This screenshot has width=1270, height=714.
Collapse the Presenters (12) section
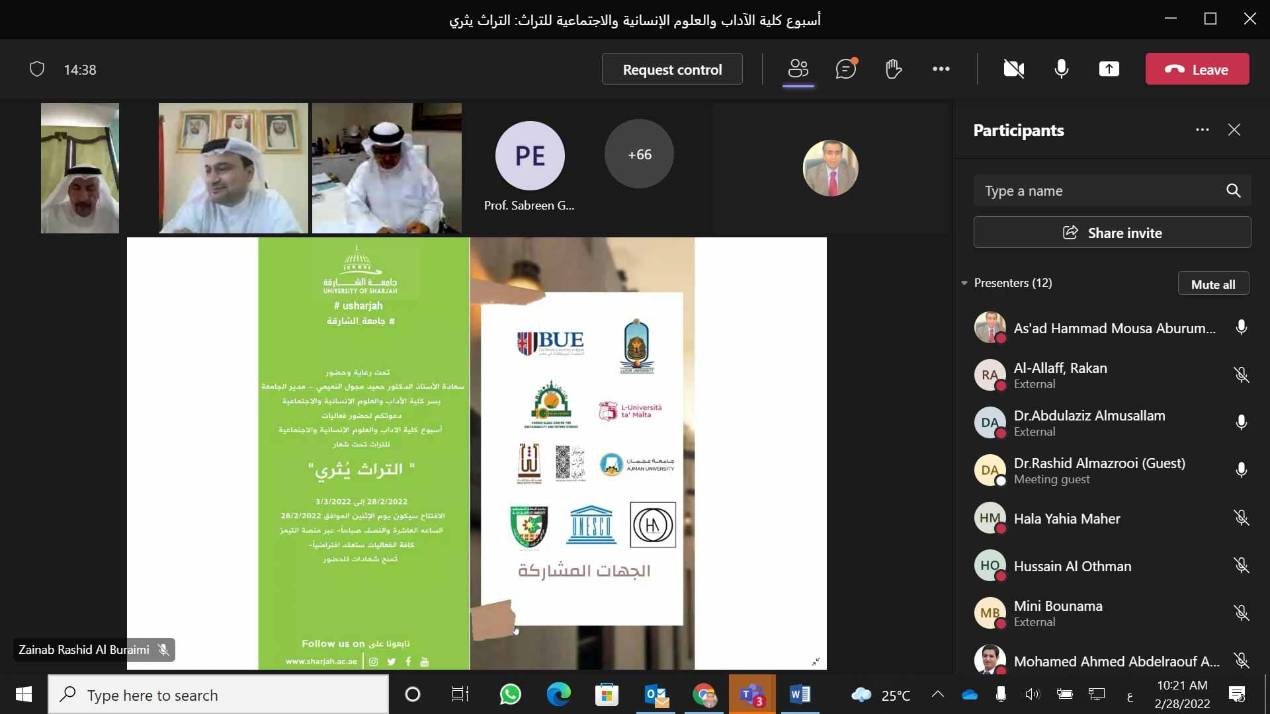click(x=964, y=283)
